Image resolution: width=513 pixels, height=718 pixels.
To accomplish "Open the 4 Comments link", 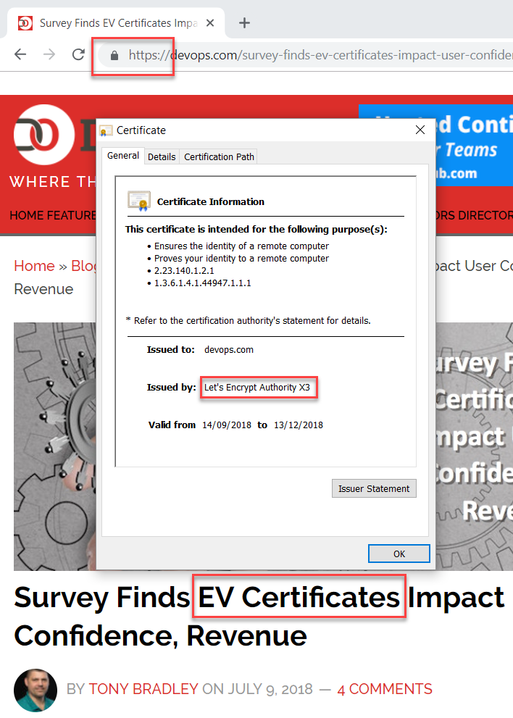I will (x=385, y=689).
